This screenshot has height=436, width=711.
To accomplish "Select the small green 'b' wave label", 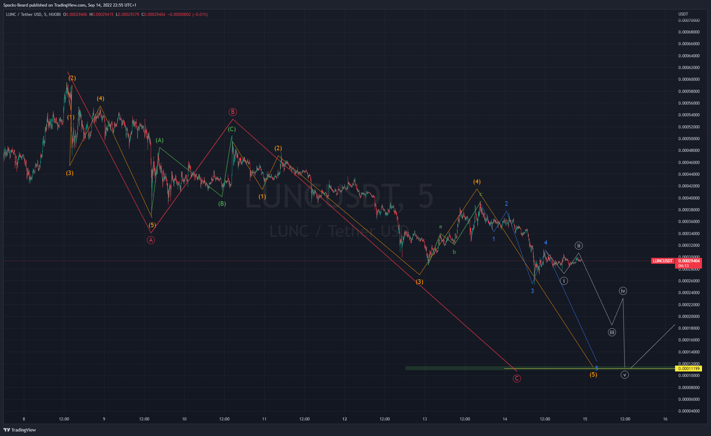I will coord(454,252).
